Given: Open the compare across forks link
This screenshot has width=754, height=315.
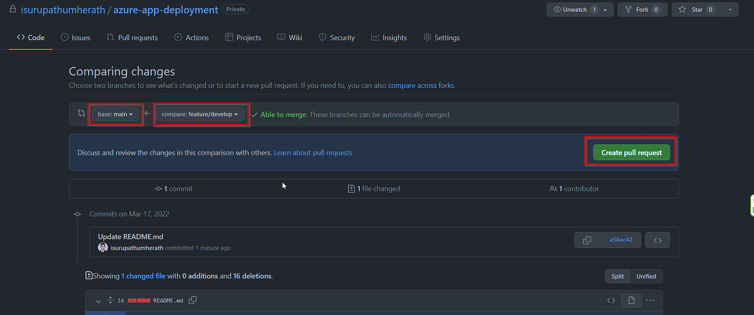Looking at the screenshot, I should coord(421,85).
